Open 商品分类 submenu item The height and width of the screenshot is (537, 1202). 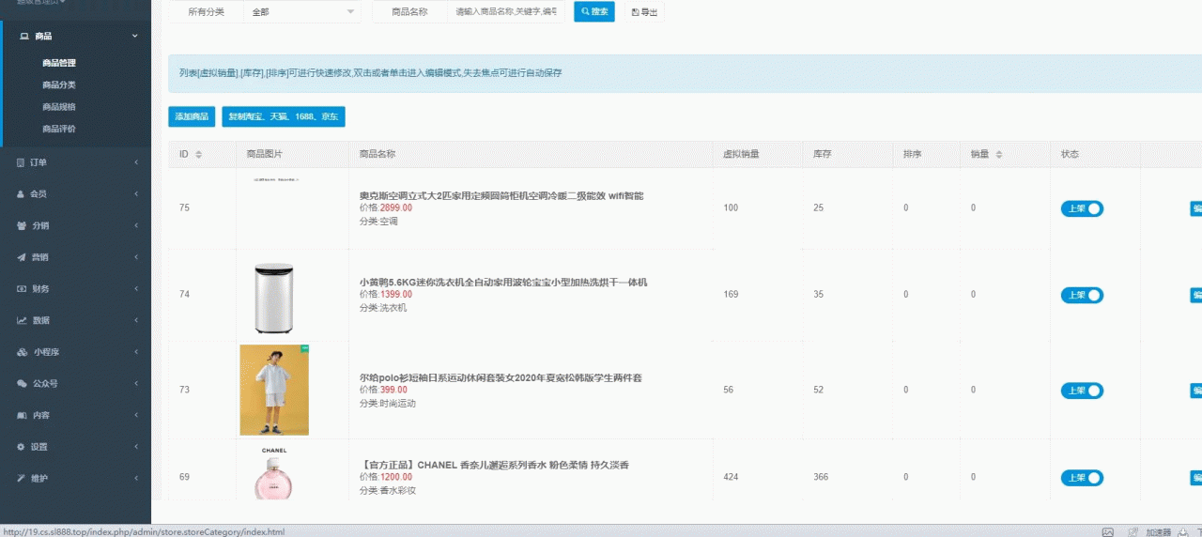pos(59,84)
